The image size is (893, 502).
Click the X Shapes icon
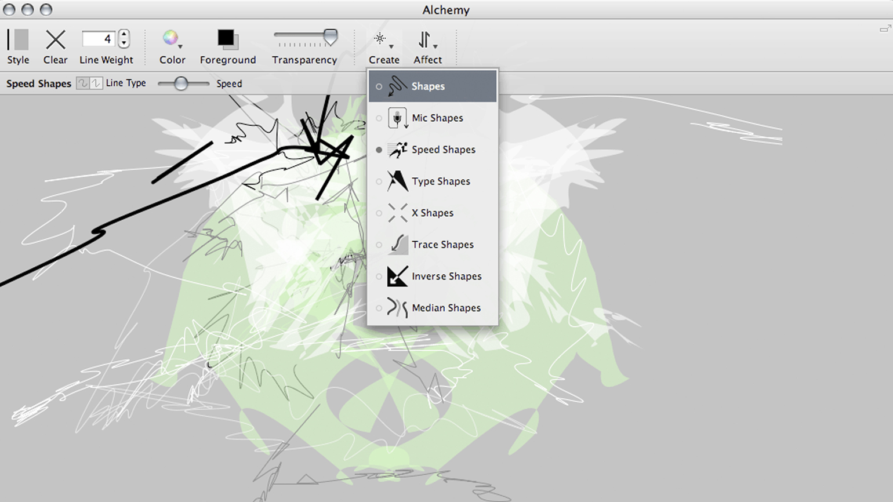397,213
